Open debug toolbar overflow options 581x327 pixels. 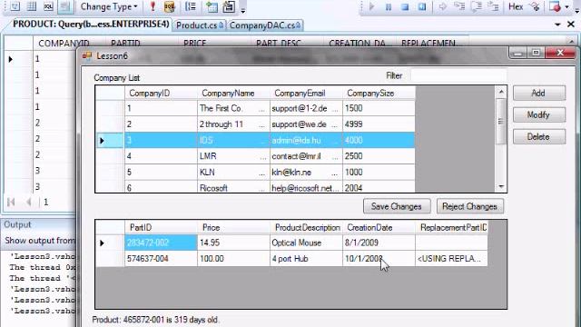click(x=577, y=9)
